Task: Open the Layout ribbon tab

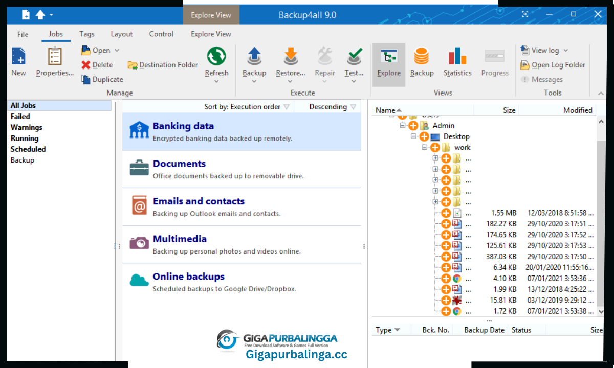Action: tap(122, 34)
